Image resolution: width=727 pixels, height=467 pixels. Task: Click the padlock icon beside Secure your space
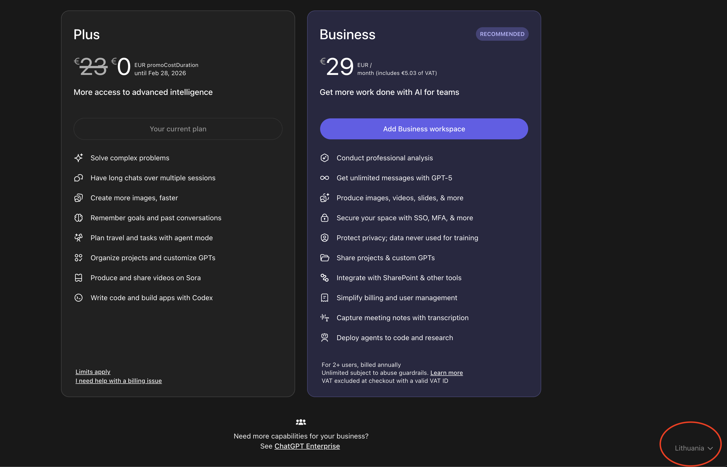[325, 218]
